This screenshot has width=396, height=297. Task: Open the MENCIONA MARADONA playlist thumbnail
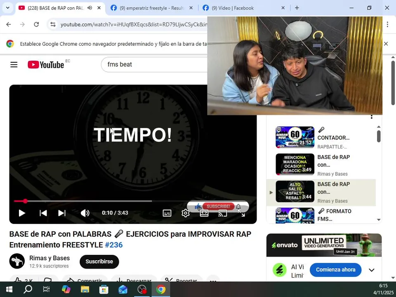point(295,164)
